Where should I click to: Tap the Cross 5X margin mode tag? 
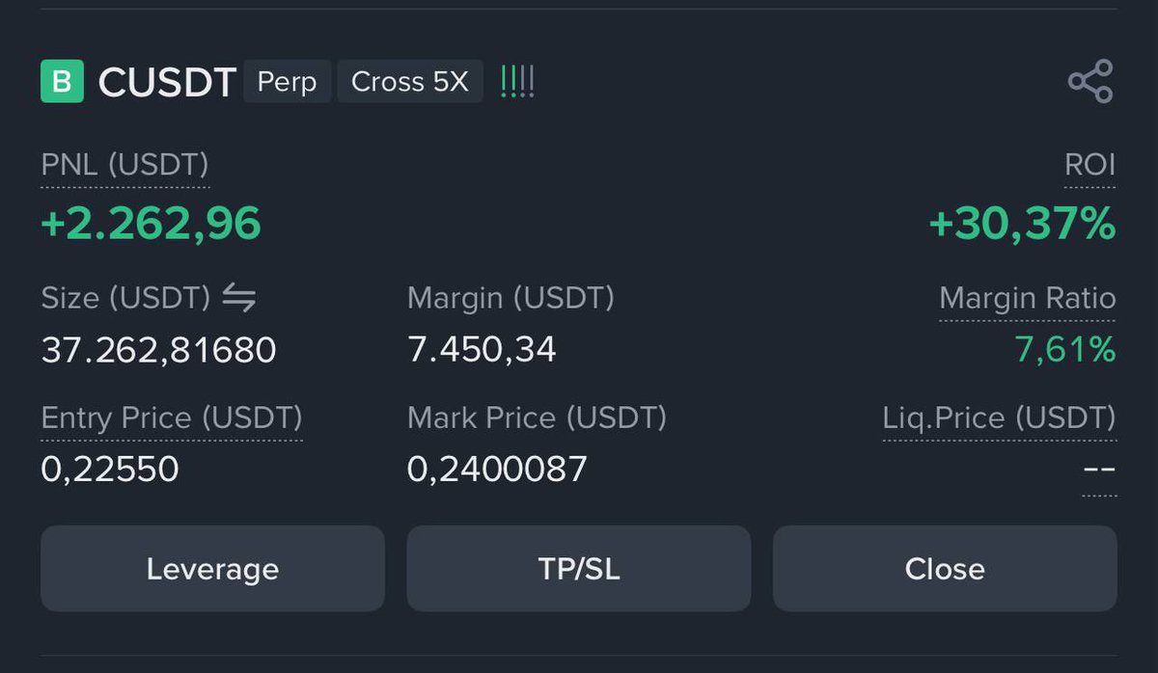(410, 82)
